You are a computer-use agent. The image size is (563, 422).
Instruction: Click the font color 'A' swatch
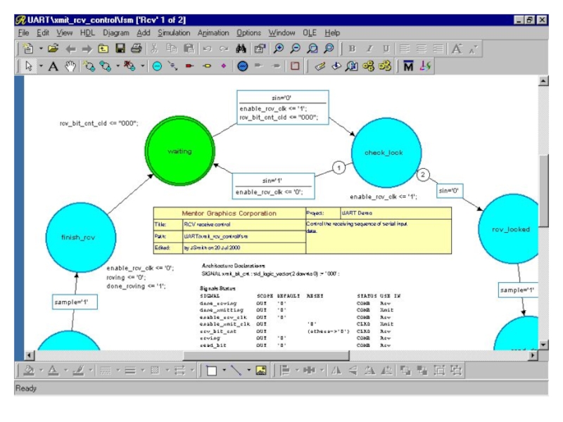tap(53, 369)
